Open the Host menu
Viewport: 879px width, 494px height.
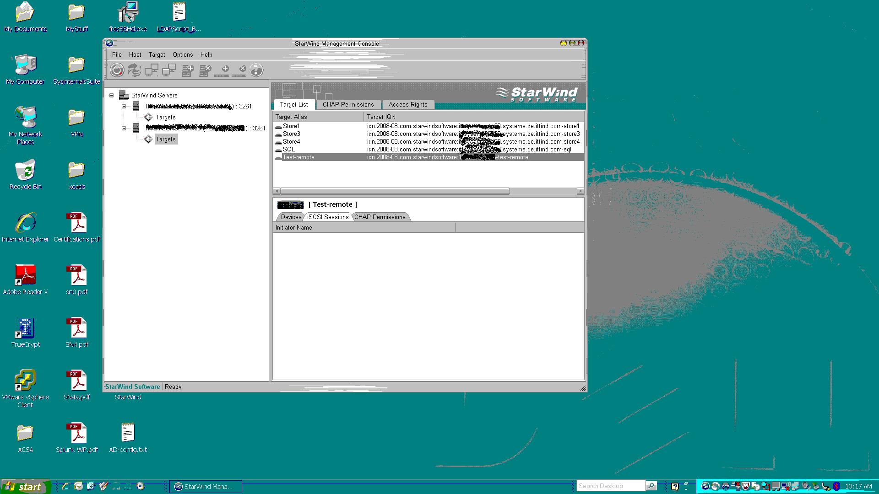(x=135, y=54)
